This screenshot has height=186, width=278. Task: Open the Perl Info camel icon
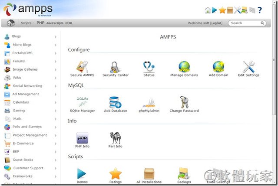pos(116,138)
